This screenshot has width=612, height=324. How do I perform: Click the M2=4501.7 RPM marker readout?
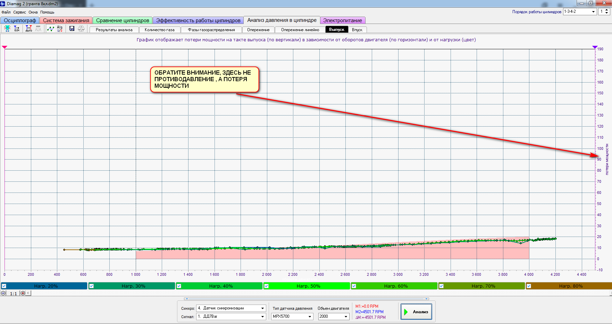click(369, 312)
